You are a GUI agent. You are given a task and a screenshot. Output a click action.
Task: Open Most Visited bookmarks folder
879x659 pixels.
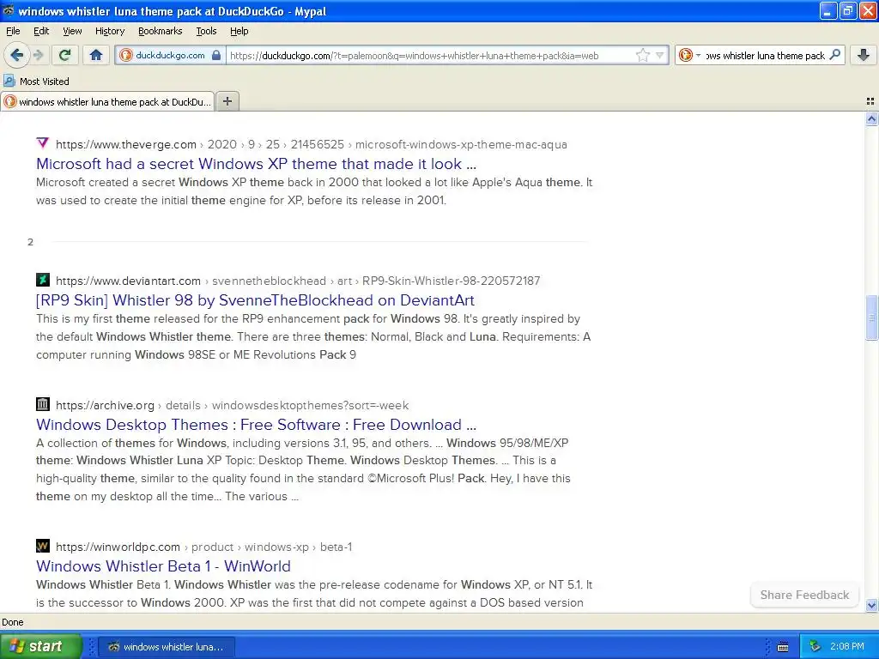[x=36, y=82]
